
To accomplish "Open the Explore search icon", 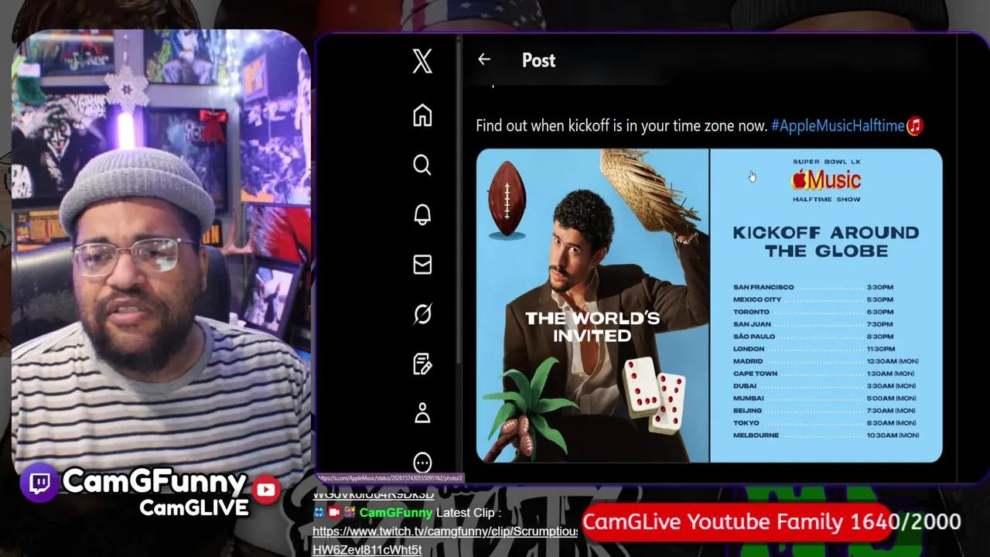I will tap(422, 165).
